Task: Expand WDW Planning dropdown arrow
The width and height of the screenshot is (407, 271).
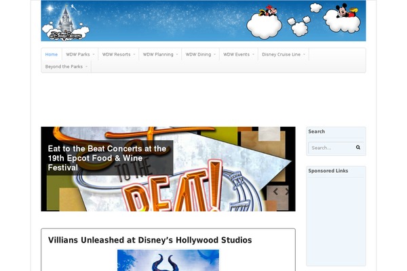Action: click(x=177, y=54)
